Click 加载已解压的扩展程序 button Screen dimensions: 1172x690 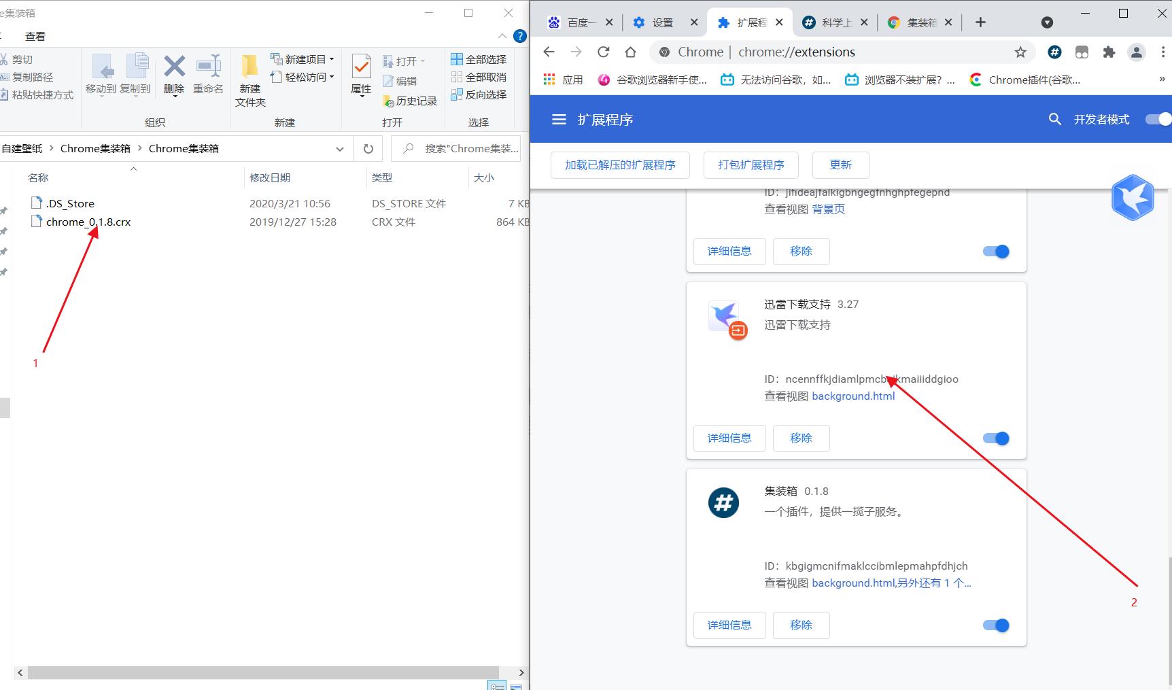pyautogui.click(x=620, y=165)
